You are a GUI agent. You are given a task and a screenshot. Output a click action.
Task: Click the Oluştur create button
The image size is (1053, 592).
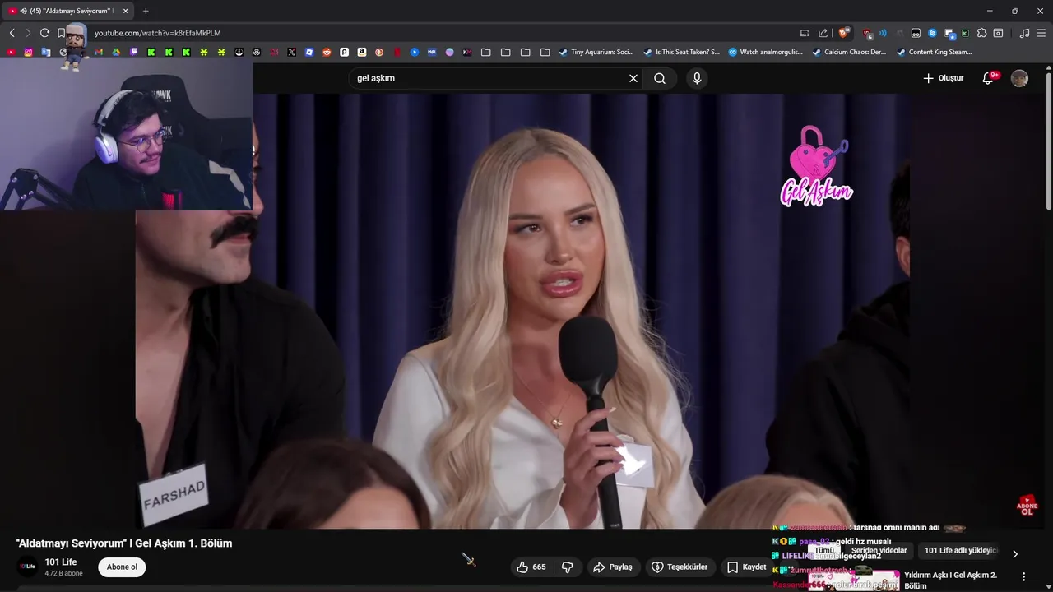943,78
